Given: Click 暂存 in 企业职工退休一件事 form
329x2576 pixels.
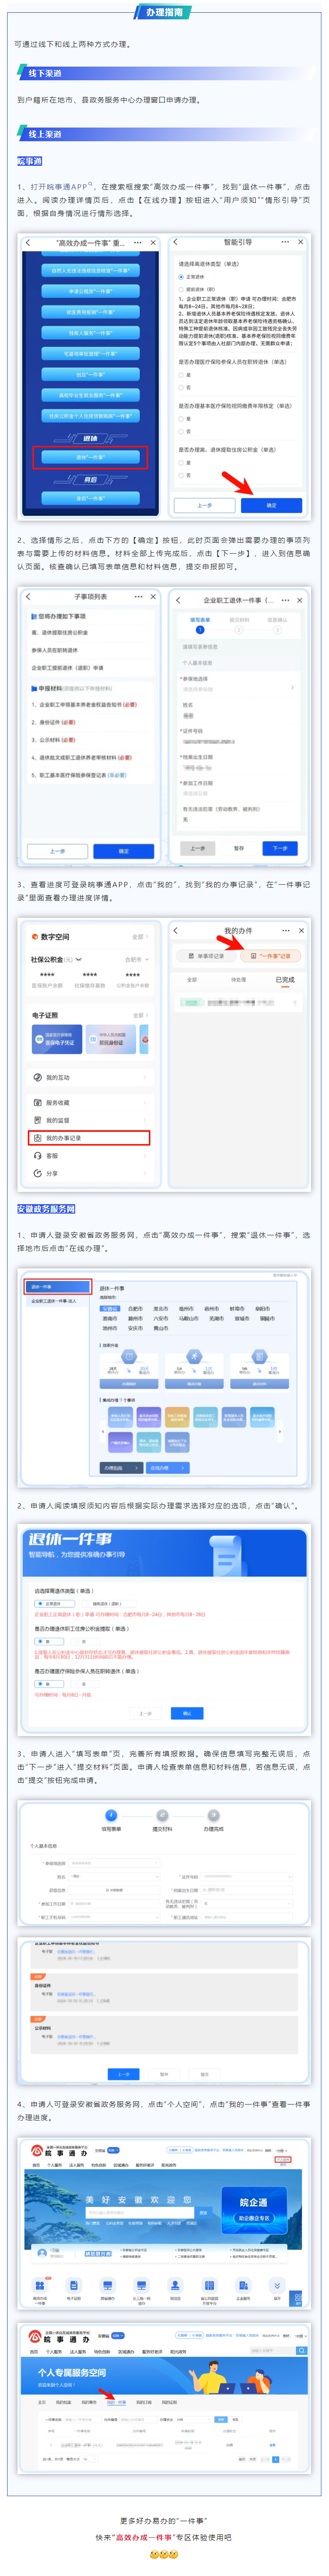Looking at the screenshot, I should [239, 848].
